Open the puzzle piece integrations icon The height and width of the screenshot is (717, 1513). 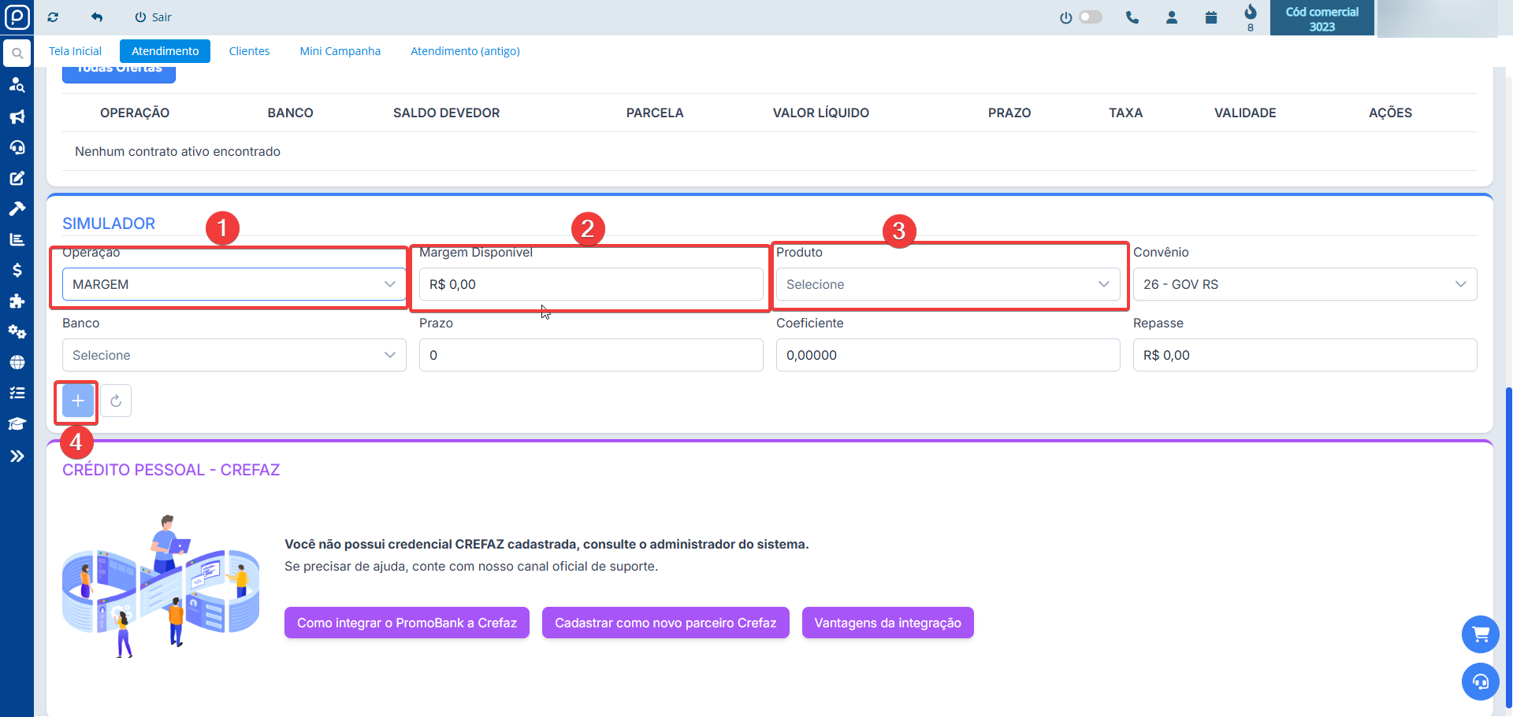[x=17, y=301]
